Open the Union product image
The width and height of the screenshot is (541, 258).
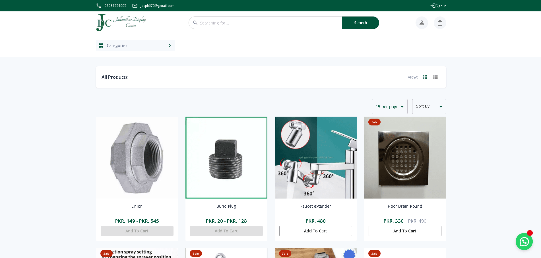pos(137,158)
